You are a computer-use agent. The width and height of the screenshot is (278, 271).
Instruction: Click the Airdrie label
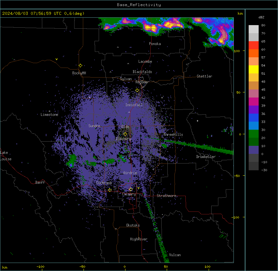[x=130, y=173]
